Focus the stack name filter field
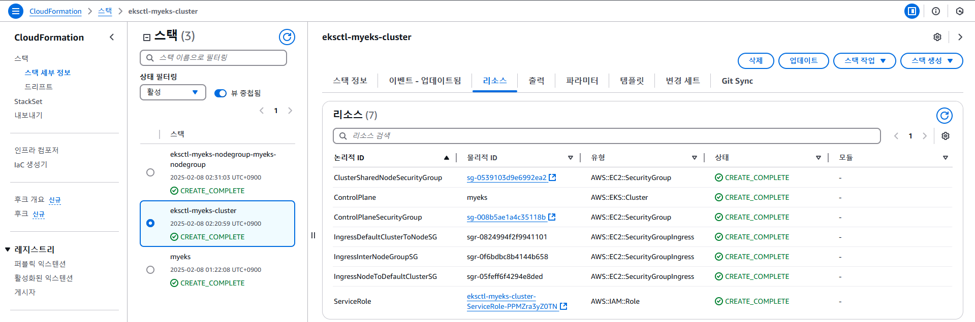Viewport: 975px width, 322px height. coord(213,58)
